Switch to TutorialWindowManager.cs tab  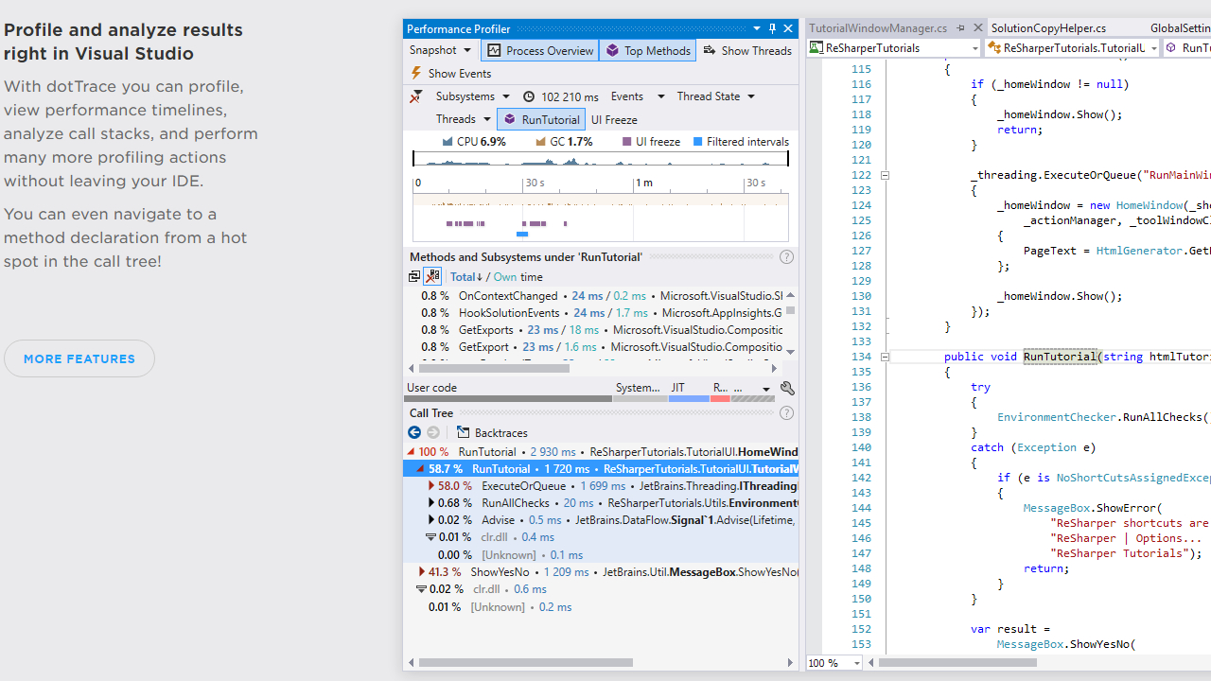[878, 28]
